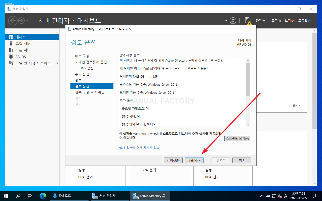
Task: Click review box scrollbar up arrow
Action: (248, 61)
